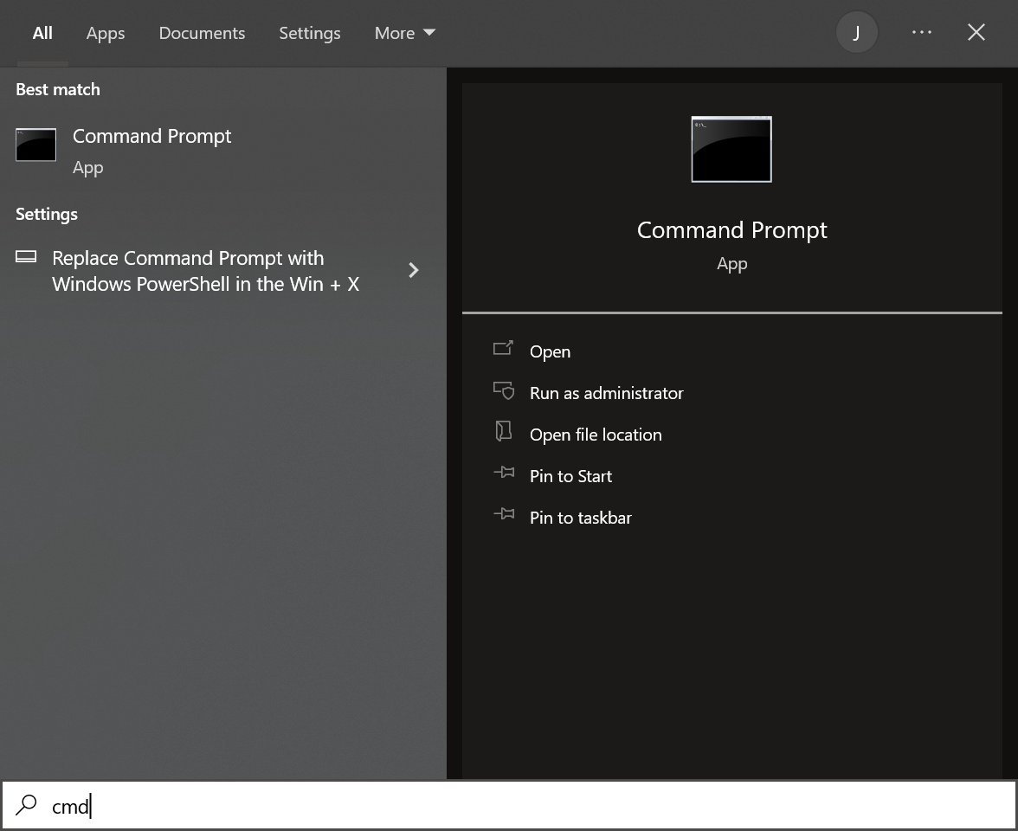
Task: Click the small Command Prompt icon in results
Action: coord(35,144)
